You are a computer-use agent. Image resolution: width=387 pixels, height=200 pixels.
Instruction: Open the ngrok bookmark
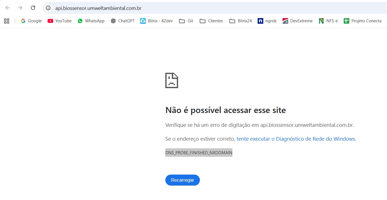point(267,21)
